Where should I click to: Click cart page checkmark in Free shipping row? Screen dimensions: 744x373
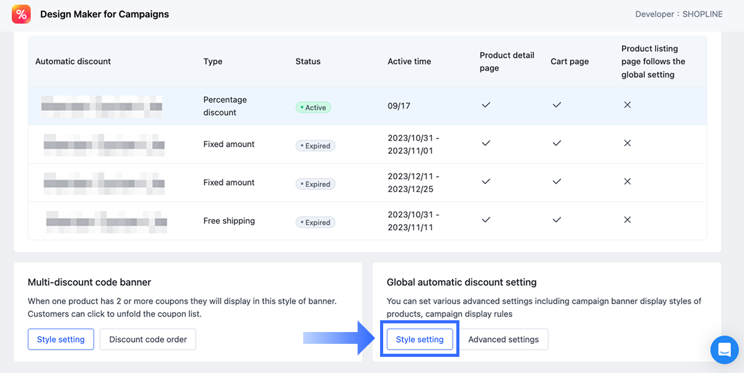(557, 220)
